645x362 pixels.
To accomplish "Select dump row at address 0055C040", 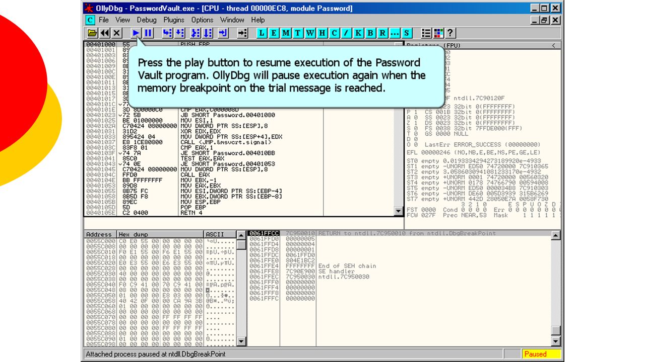I will click(160, 285).
